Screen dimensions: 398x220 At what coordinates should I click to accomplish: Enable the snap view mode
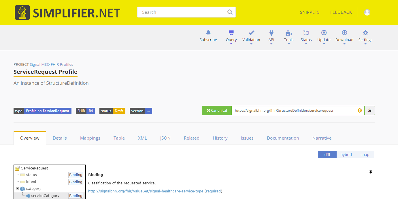[x=365, y=155]
